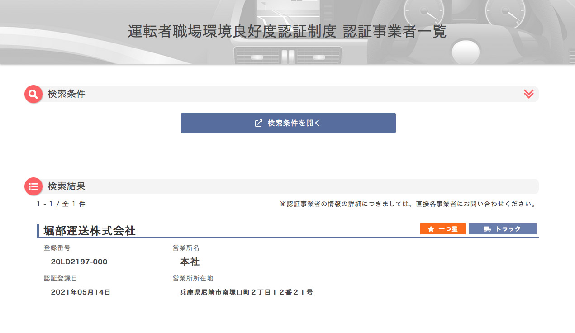Click the 検索結果 section header label
Viewport: 575px width, 333px height.
tap(67, 186)
